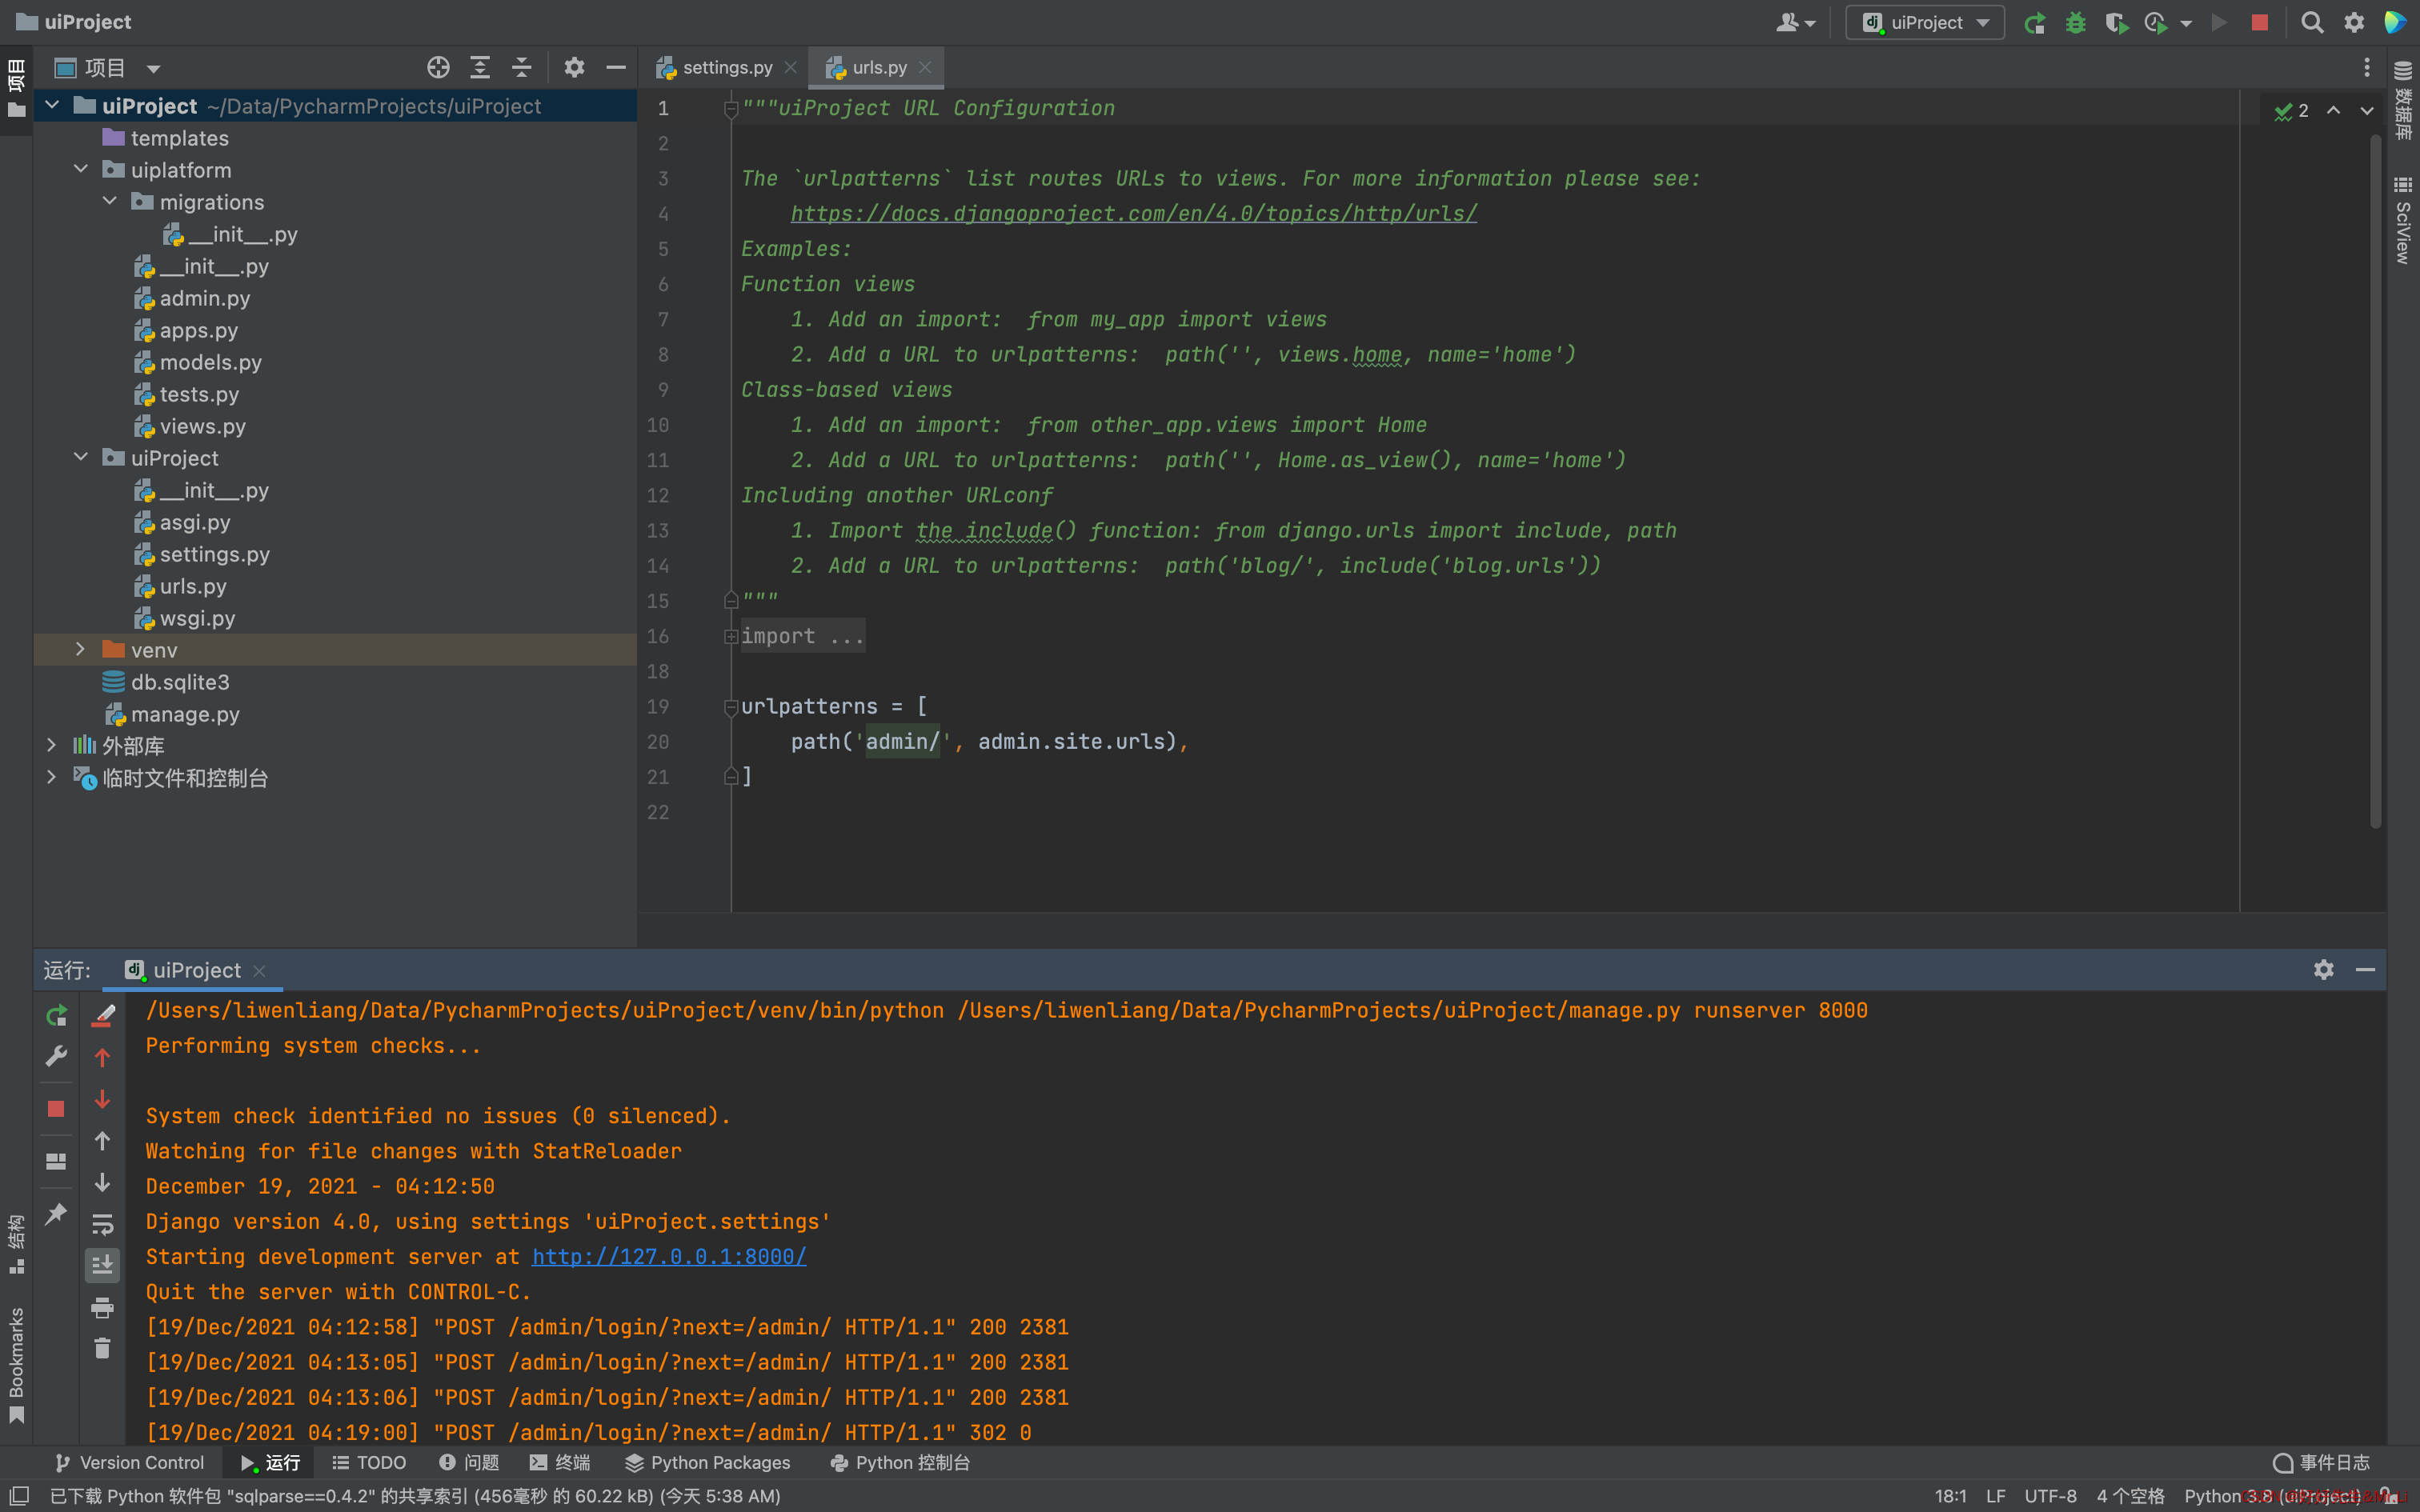Open the Django docs URL link

(x=1133, y=213)
